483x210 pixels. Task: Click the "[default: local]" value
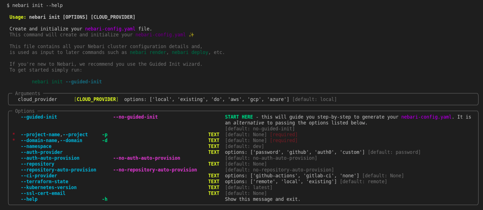coord(314,99)
